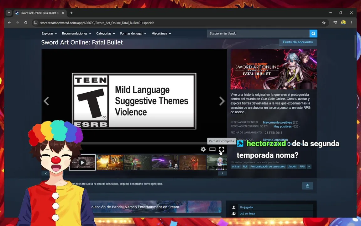Viewport: 361px width, 226px height.
Task: Select the Acción tag
Action: (292, 166)
